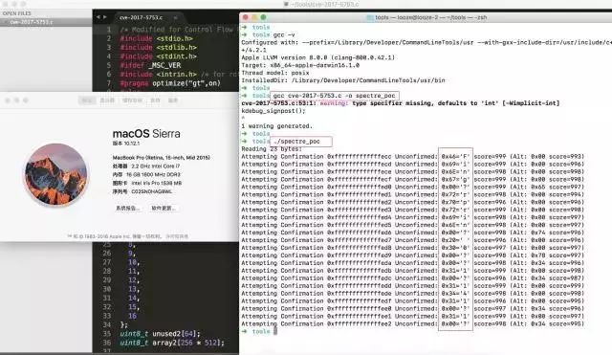Click line number 34 in editor gutter
Screen dimensions: 612x355
(x=107, y=324)
